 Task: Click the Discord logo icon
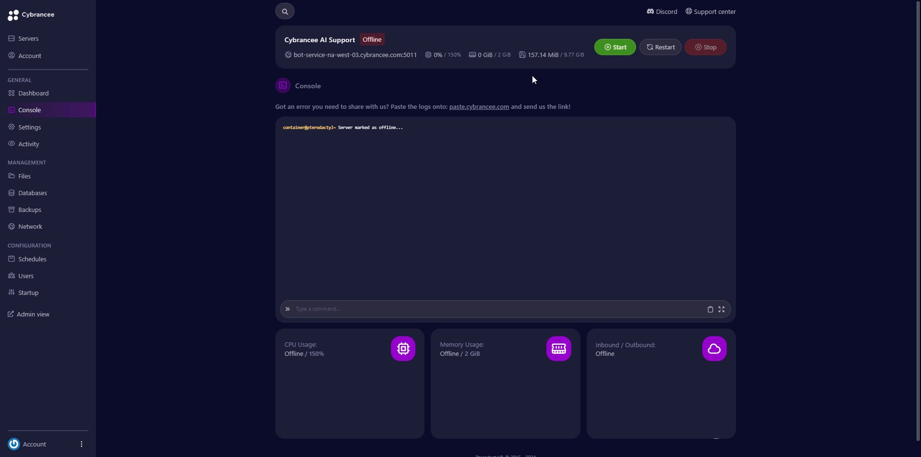[650, 12]
